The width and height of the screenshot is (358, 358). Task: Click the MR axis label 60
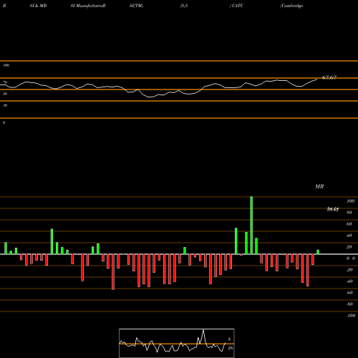pos(349,224)
